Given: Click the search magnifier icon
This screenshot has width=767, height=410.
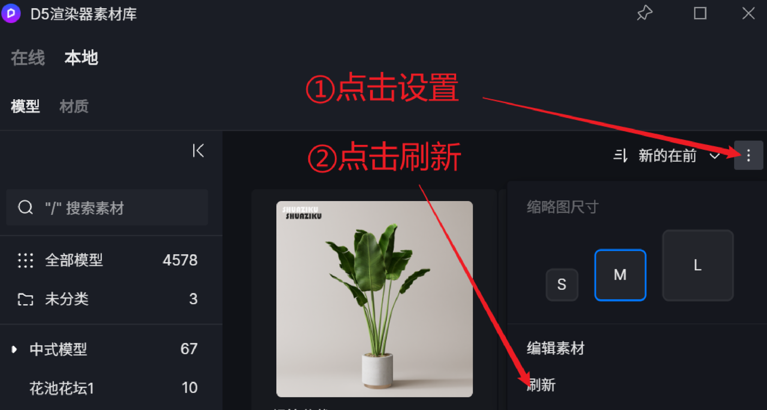Looking at the screenshot, I should tap(25, 207).
